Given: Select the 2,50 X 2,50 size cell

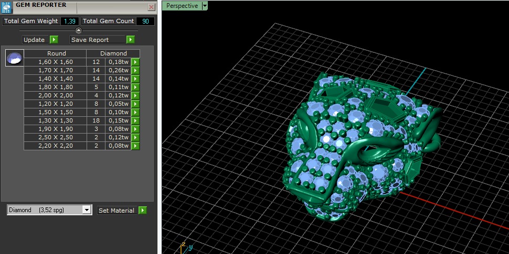Looking at the screenshot, I should [x=56, y=137].
